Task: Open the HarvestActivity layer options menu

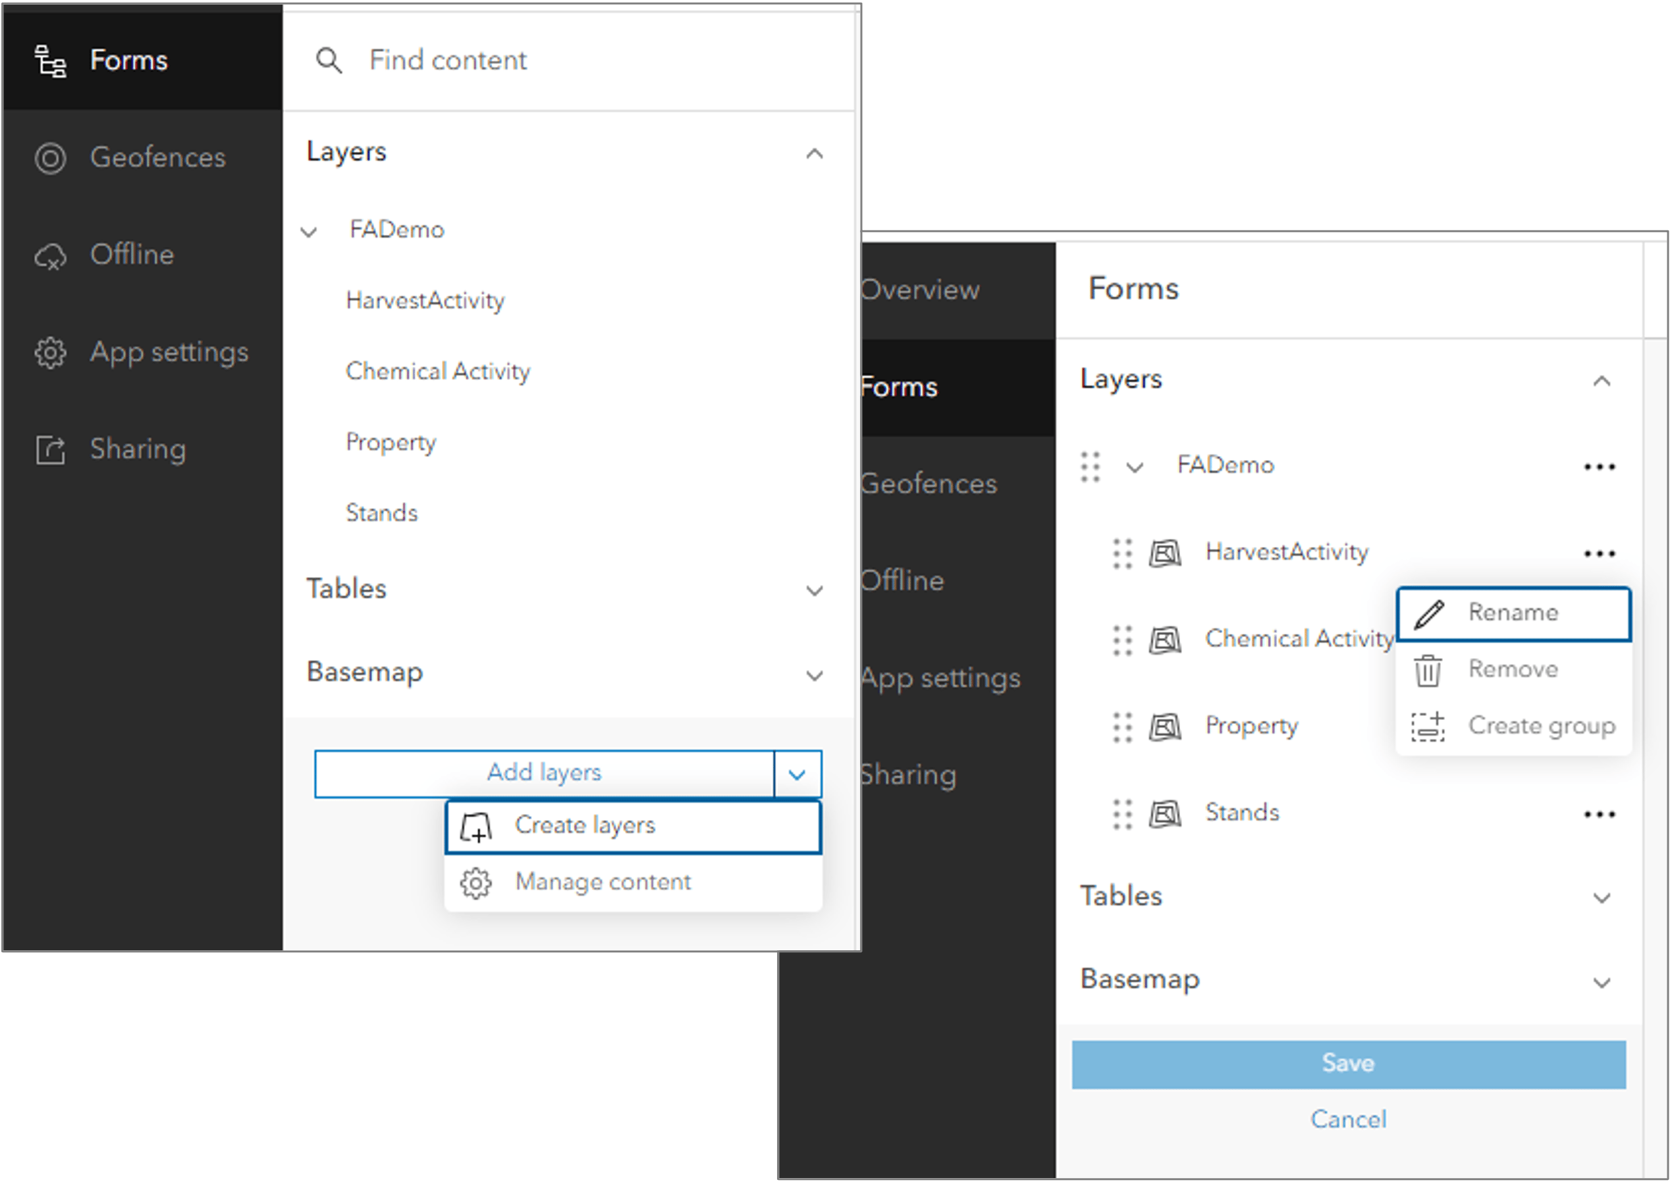Action: tap(1599, 553)
